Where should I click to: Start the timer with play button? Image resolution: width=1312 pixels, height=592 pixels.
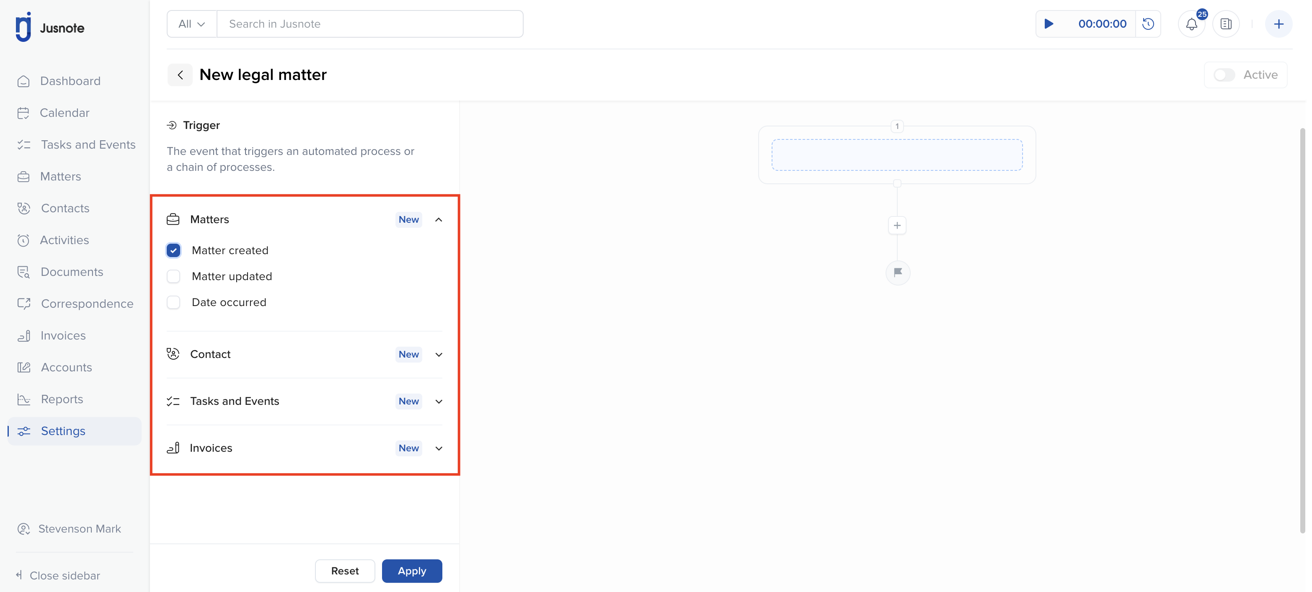[1049, 24]
